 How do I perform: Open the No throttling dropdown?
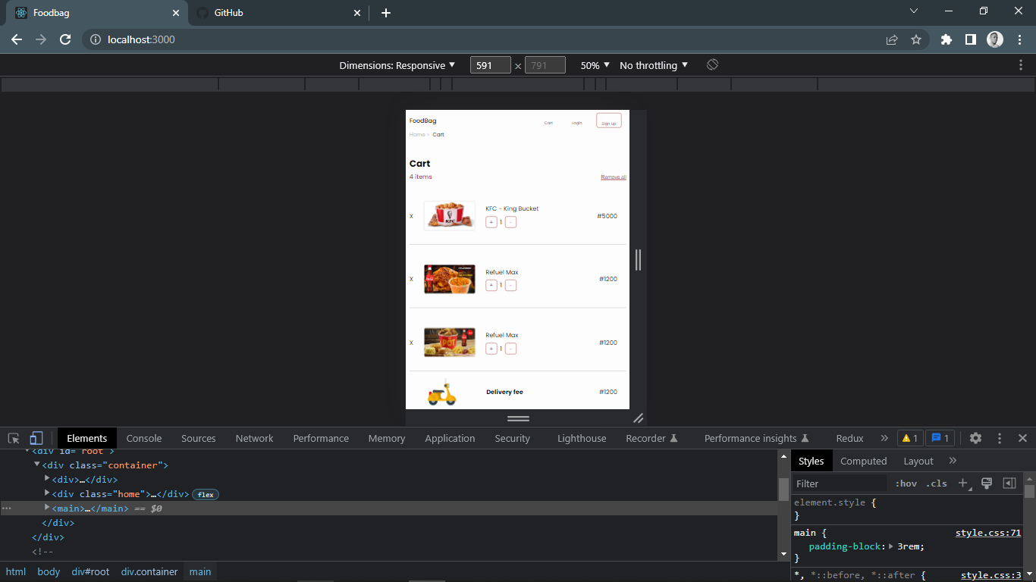pos(653,65)
